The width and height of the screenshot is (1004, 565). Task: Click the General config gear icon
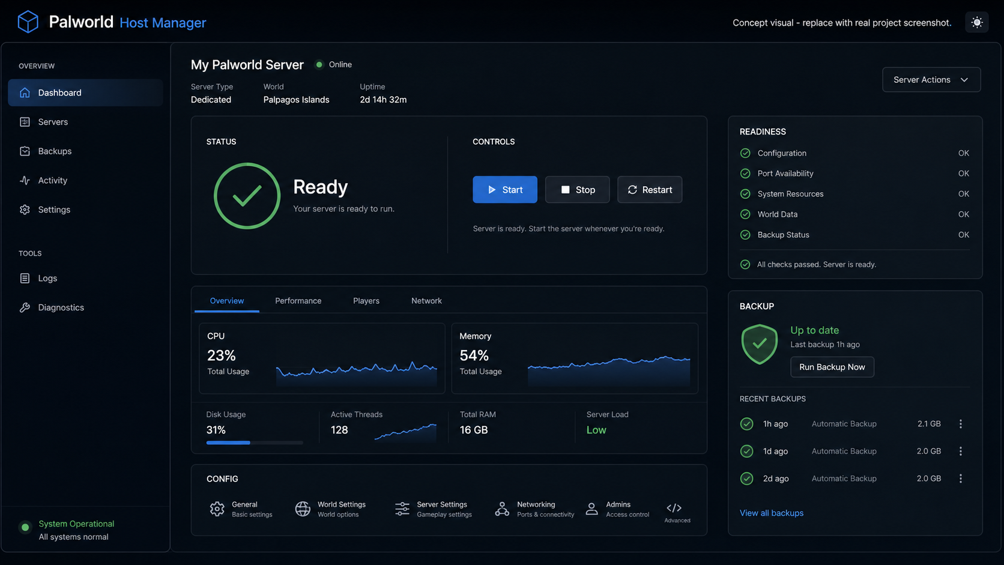click(x=217, y=509)
